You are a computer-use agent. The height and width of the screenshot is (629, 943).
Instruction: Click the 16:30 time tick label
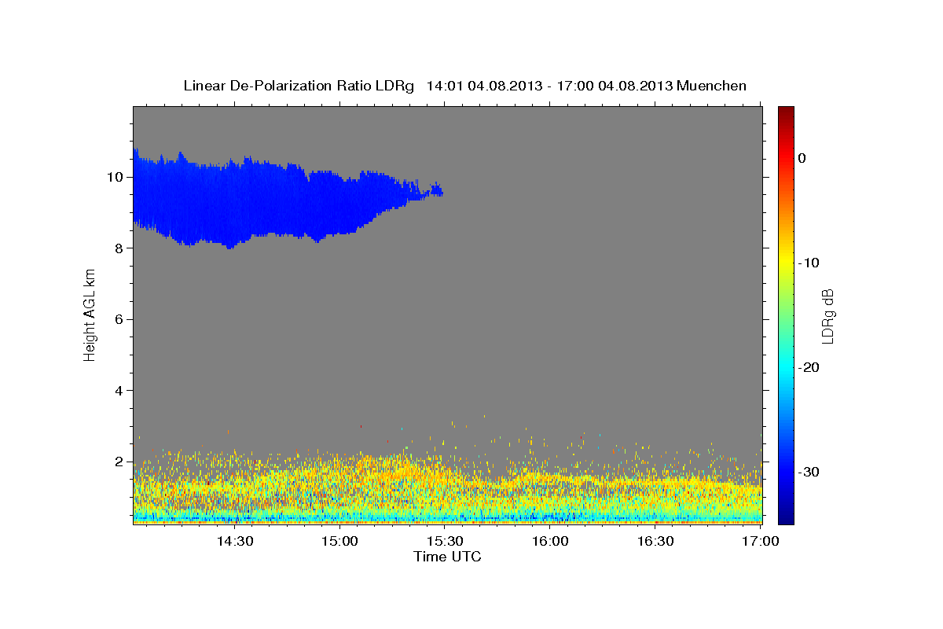tap(656, 541)
